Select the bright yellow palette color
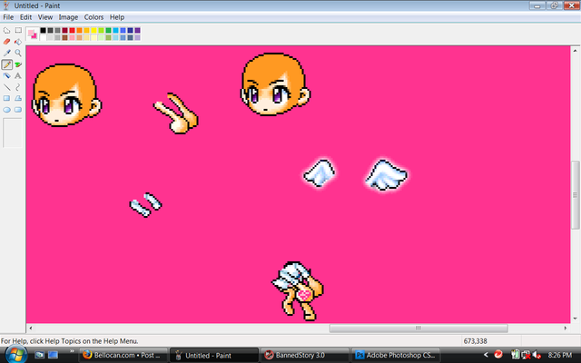581x363 pixels. pyautogui.click(x=94, y=30)
